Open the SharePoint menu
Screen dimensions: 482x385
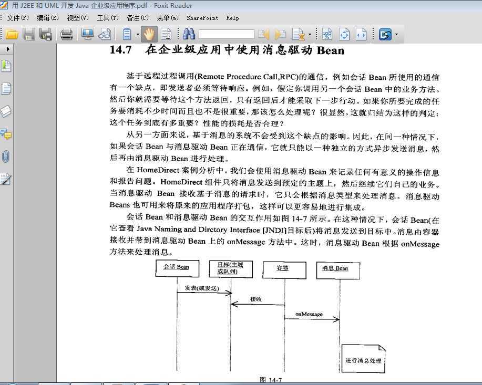[202, 18]
